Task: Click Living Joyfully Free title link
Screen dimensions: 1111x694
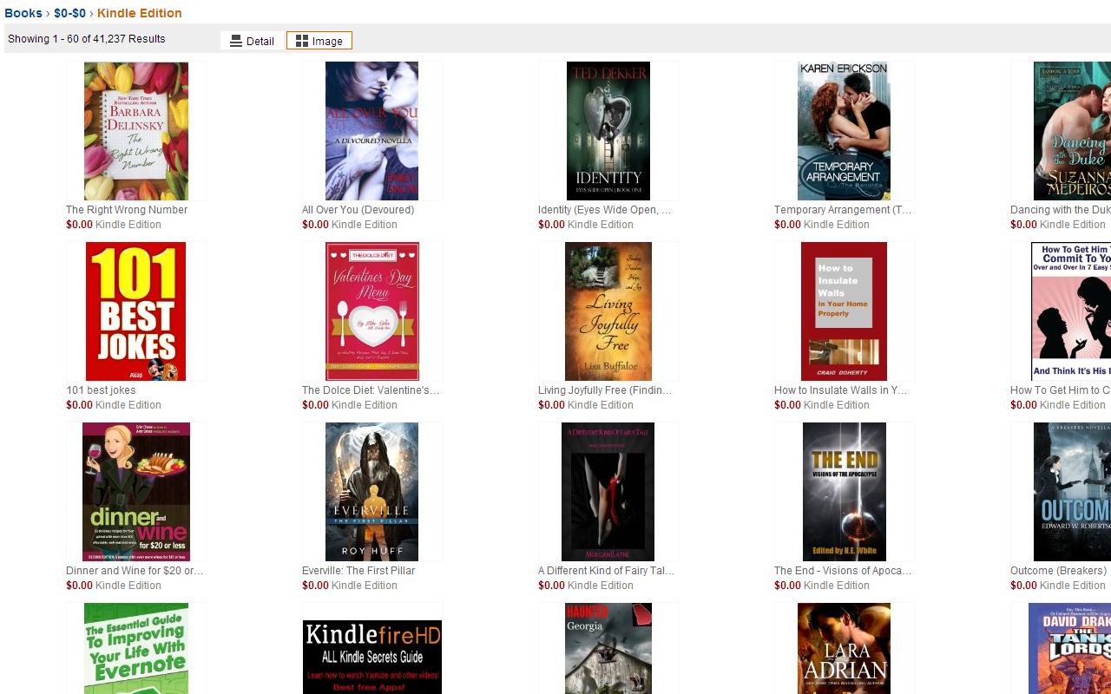Action: (x=605, y=390)
